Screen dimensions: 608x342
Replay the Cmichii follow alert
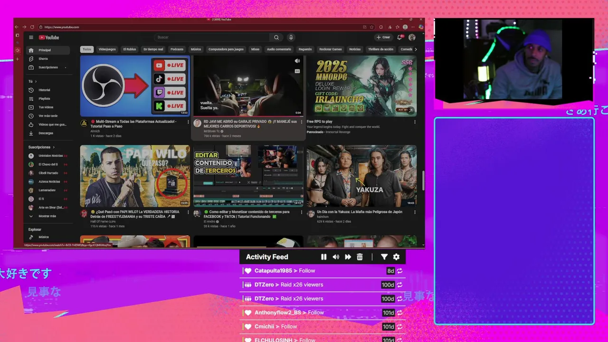[x=399, y=327]
